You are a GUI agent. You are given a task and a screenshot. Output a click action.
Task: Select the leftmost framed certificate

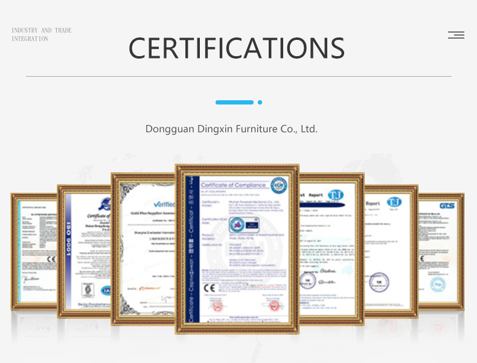(33, 252)
